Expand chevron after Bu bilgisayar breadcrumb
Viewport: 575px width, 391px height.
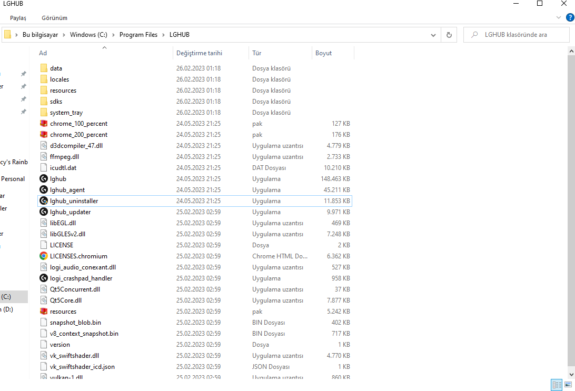click(x=64, y=35)
